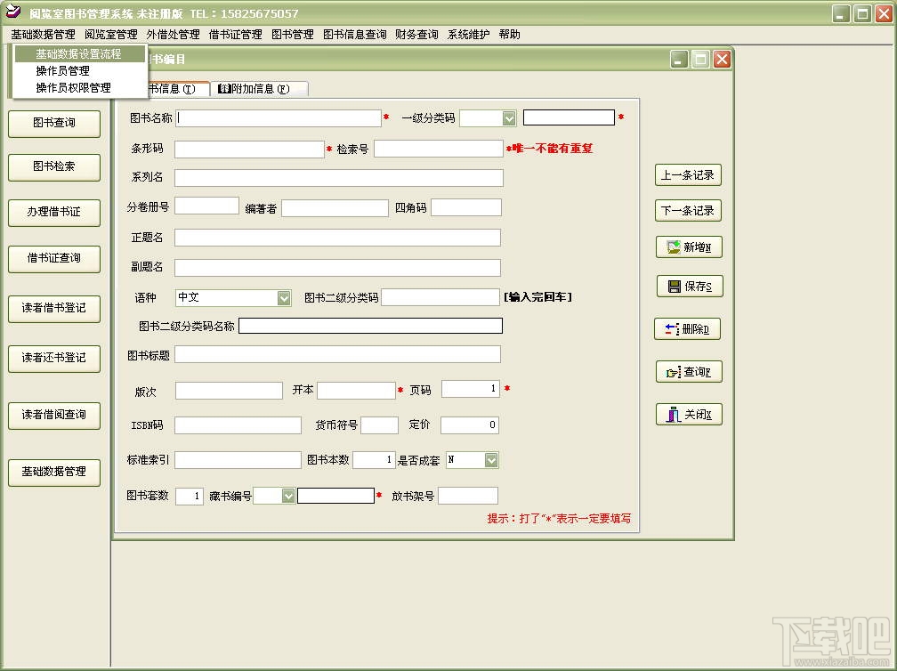
Task: Select 操作员管理 from the open menu
Action: pos(62,71)
